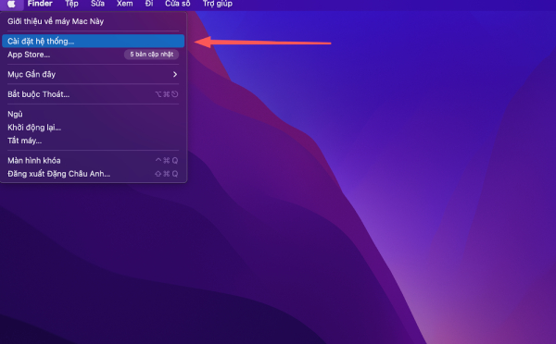Click the Mục Gần đây chevron arrow
The width and height of the screenshot is (556, 344).
click(x=175, y=74)
